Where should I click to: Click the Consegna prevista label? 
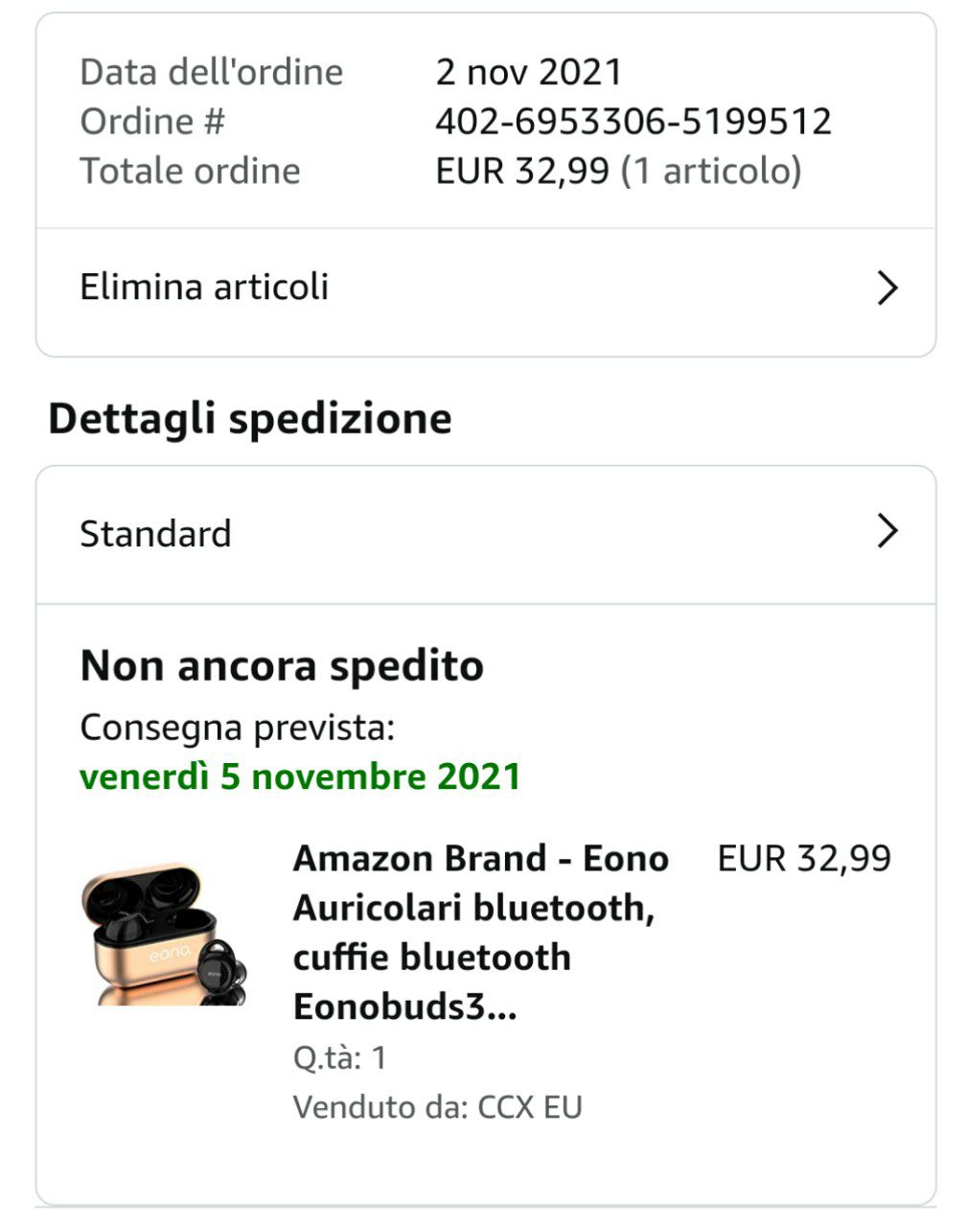click(x=238, y=728)
